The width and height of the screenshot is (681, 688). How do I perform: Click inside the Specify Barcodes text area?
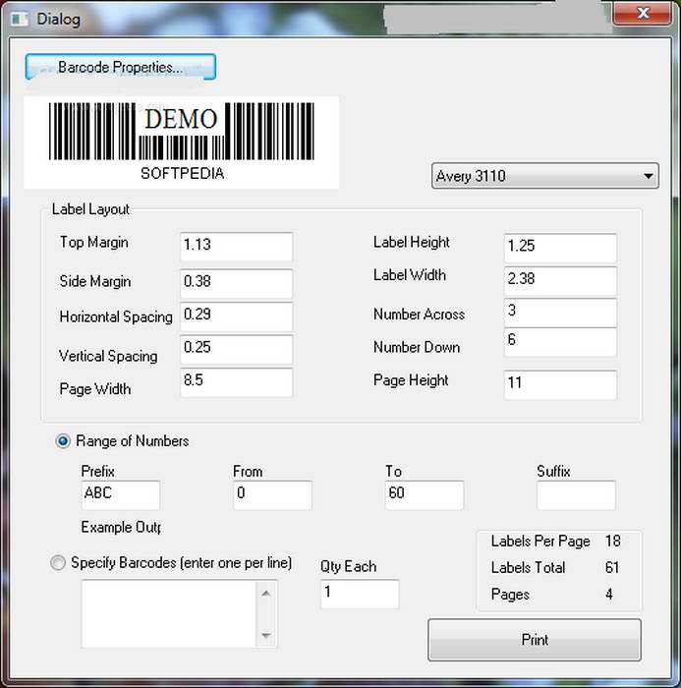[168, 614]
